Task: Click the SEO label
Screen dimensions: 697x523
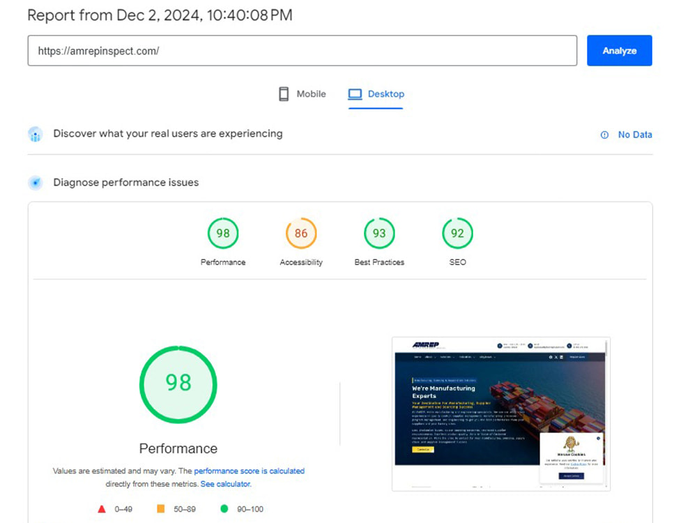Action: pos(457,262)
